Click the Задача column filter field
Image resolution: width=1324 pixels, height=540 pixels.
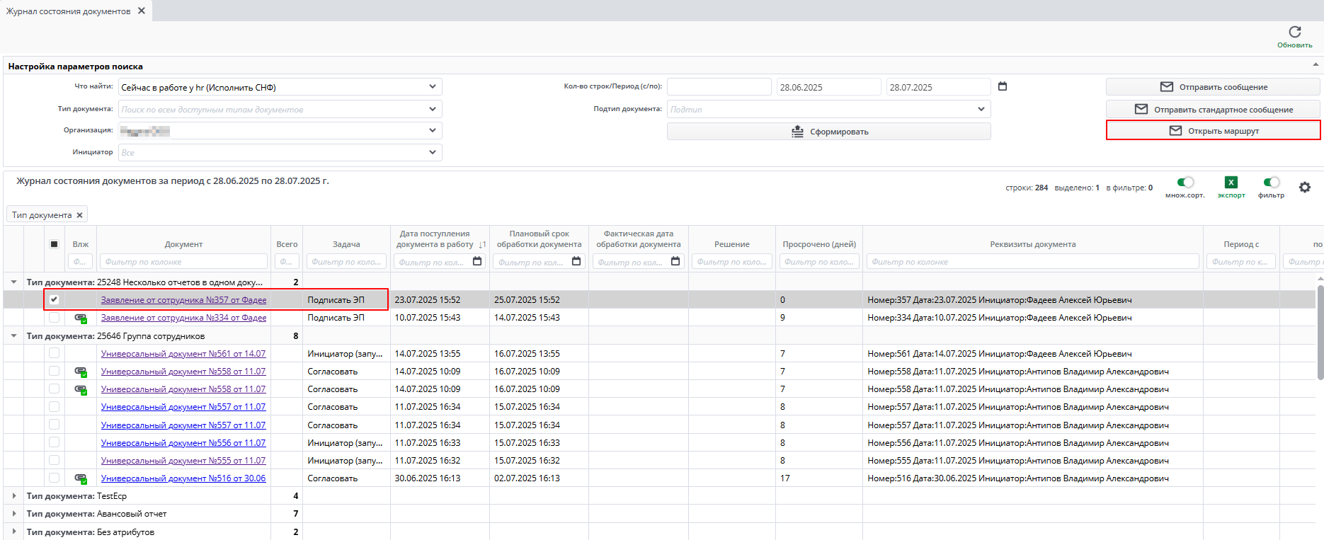[x=346, y=262]
